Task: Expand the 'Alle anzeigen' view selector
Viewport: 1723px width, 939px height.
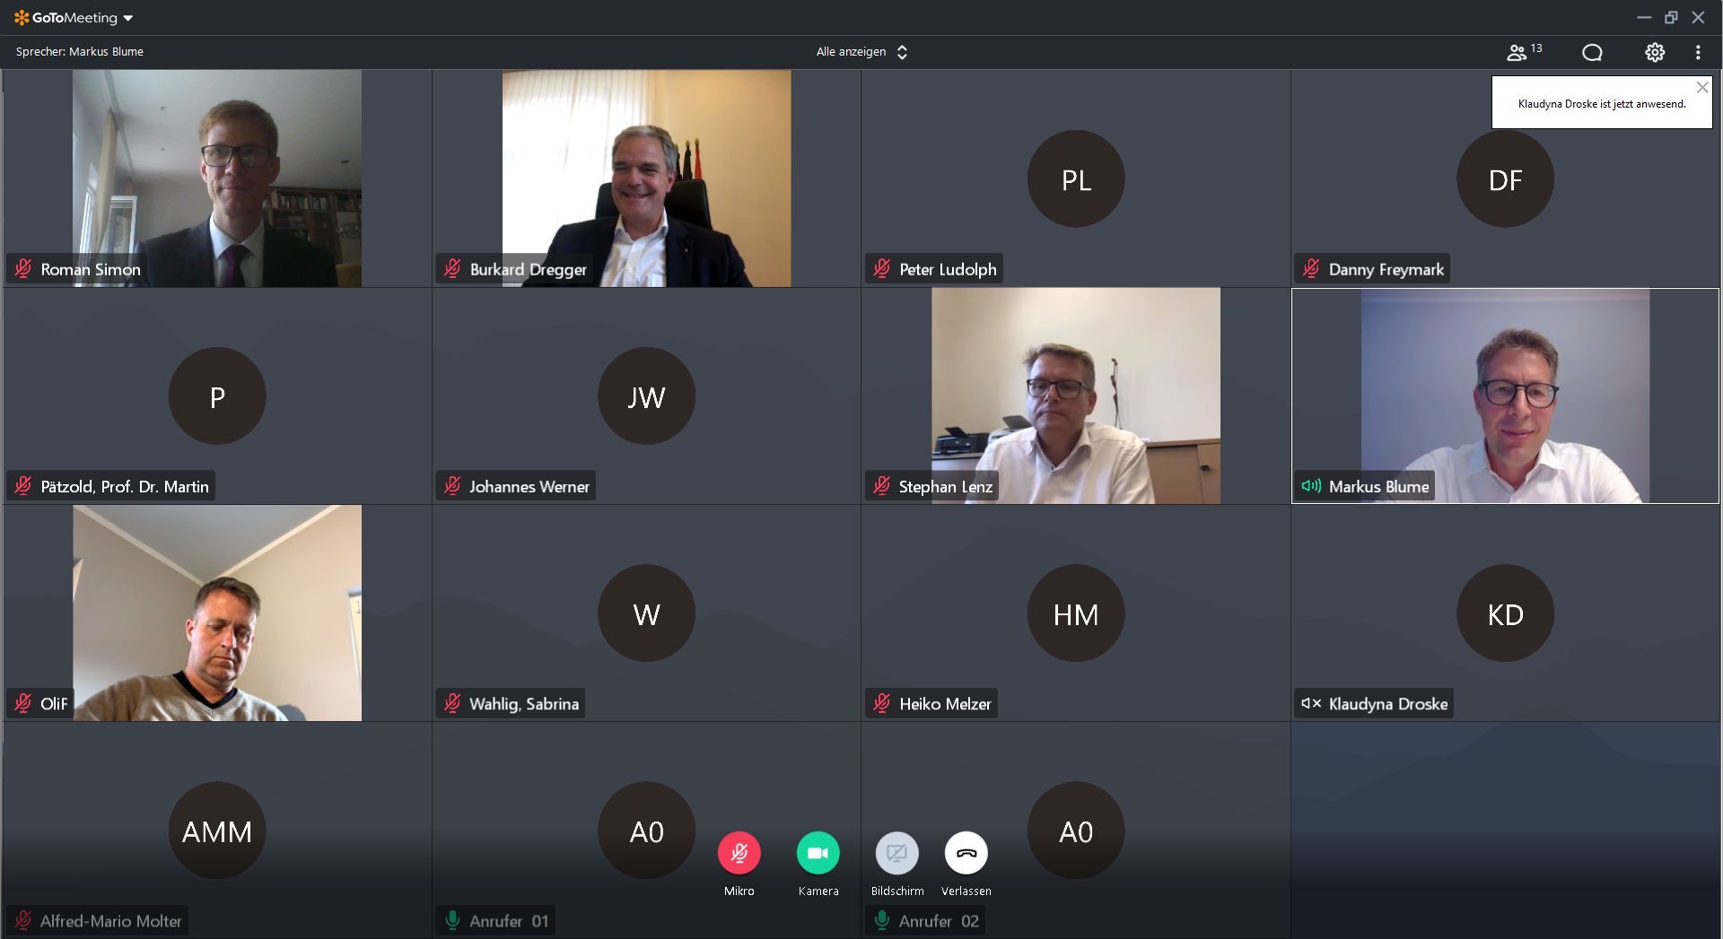Action: pyautogui.click(x=861, y=52)
